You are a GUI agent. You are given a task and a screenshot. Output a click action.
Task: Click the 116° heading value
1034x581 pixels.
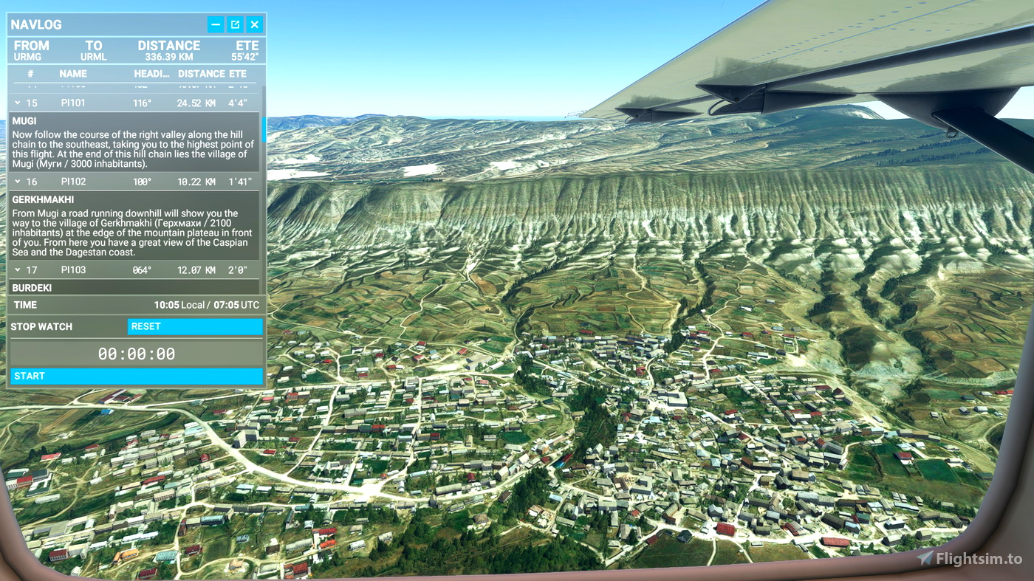[x=143, y=103]
